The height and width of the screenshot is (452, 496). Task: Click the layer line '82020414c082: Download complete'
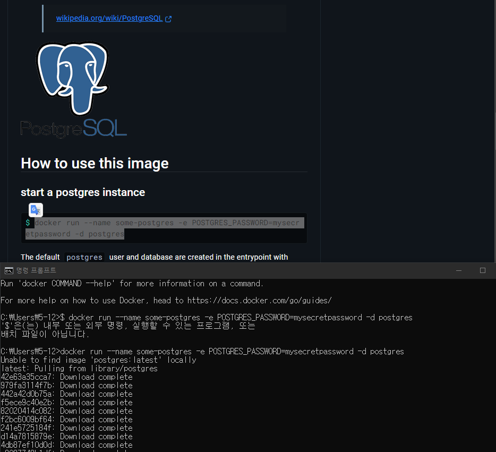(67, 411)
